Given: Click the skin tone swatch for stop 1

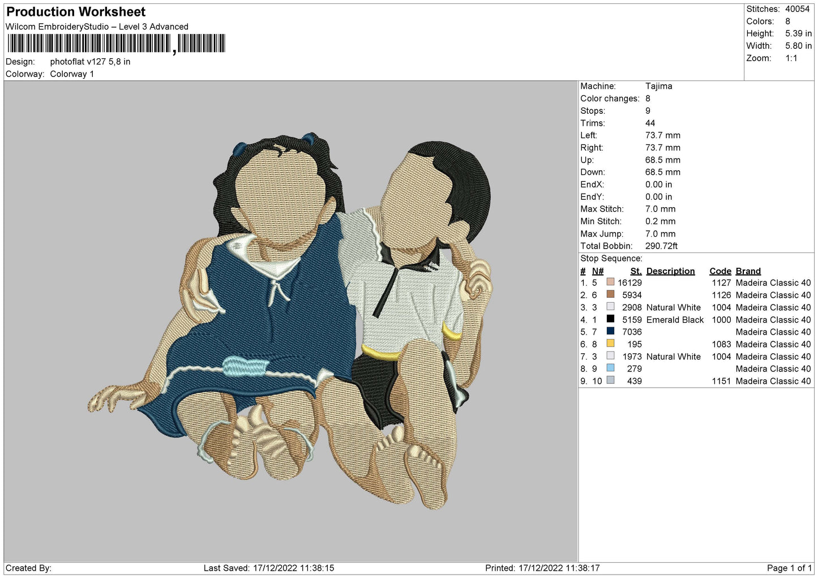Looking at the screenshot, I should [x=610, y=282].
